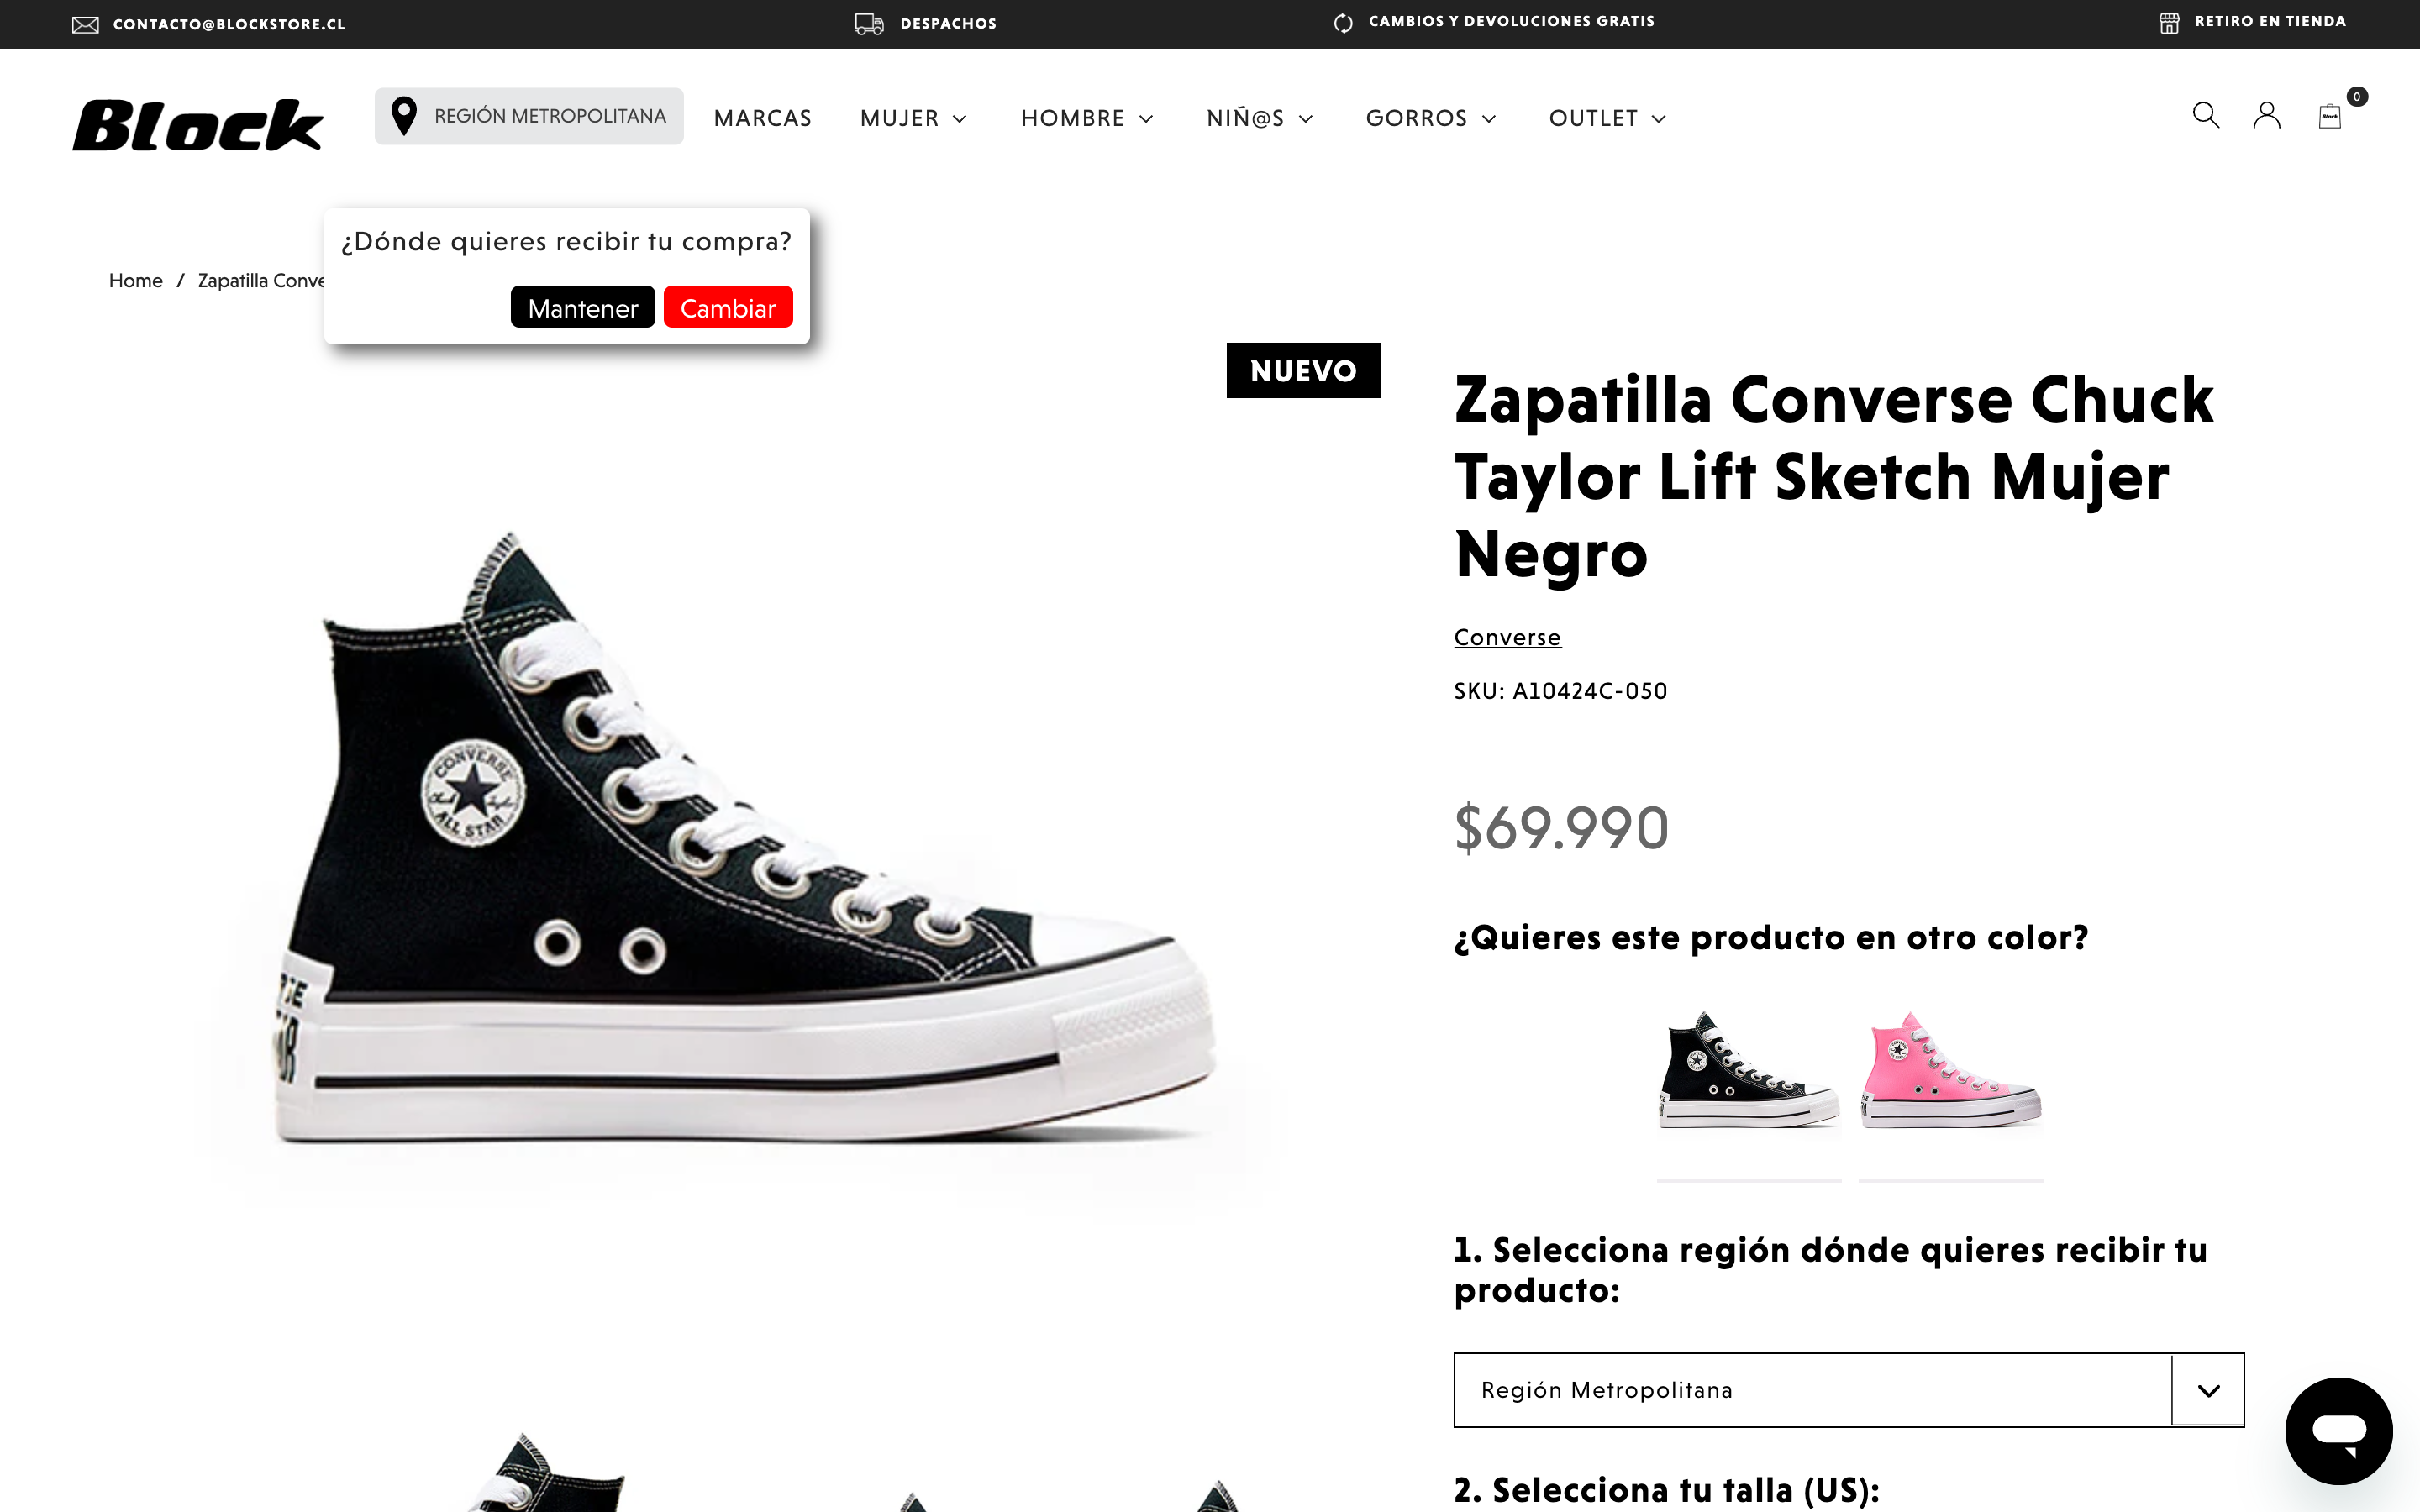
Task: Open the Marcas menu item
Action: click(762, 118)
